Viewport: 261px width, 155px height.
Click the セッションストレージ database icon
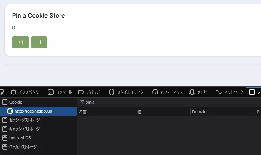point(5,120)
